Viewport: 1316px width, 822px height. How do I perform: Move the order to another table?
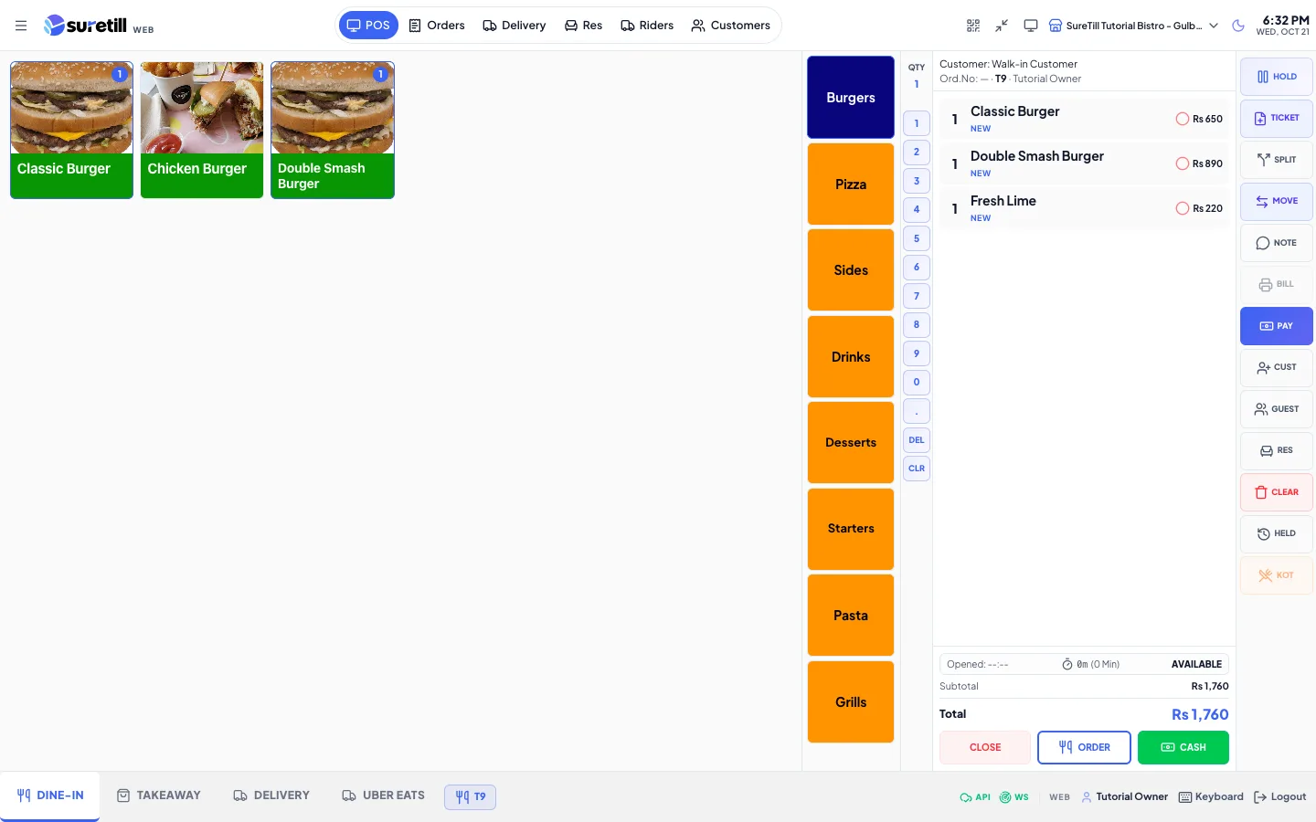1277,201
